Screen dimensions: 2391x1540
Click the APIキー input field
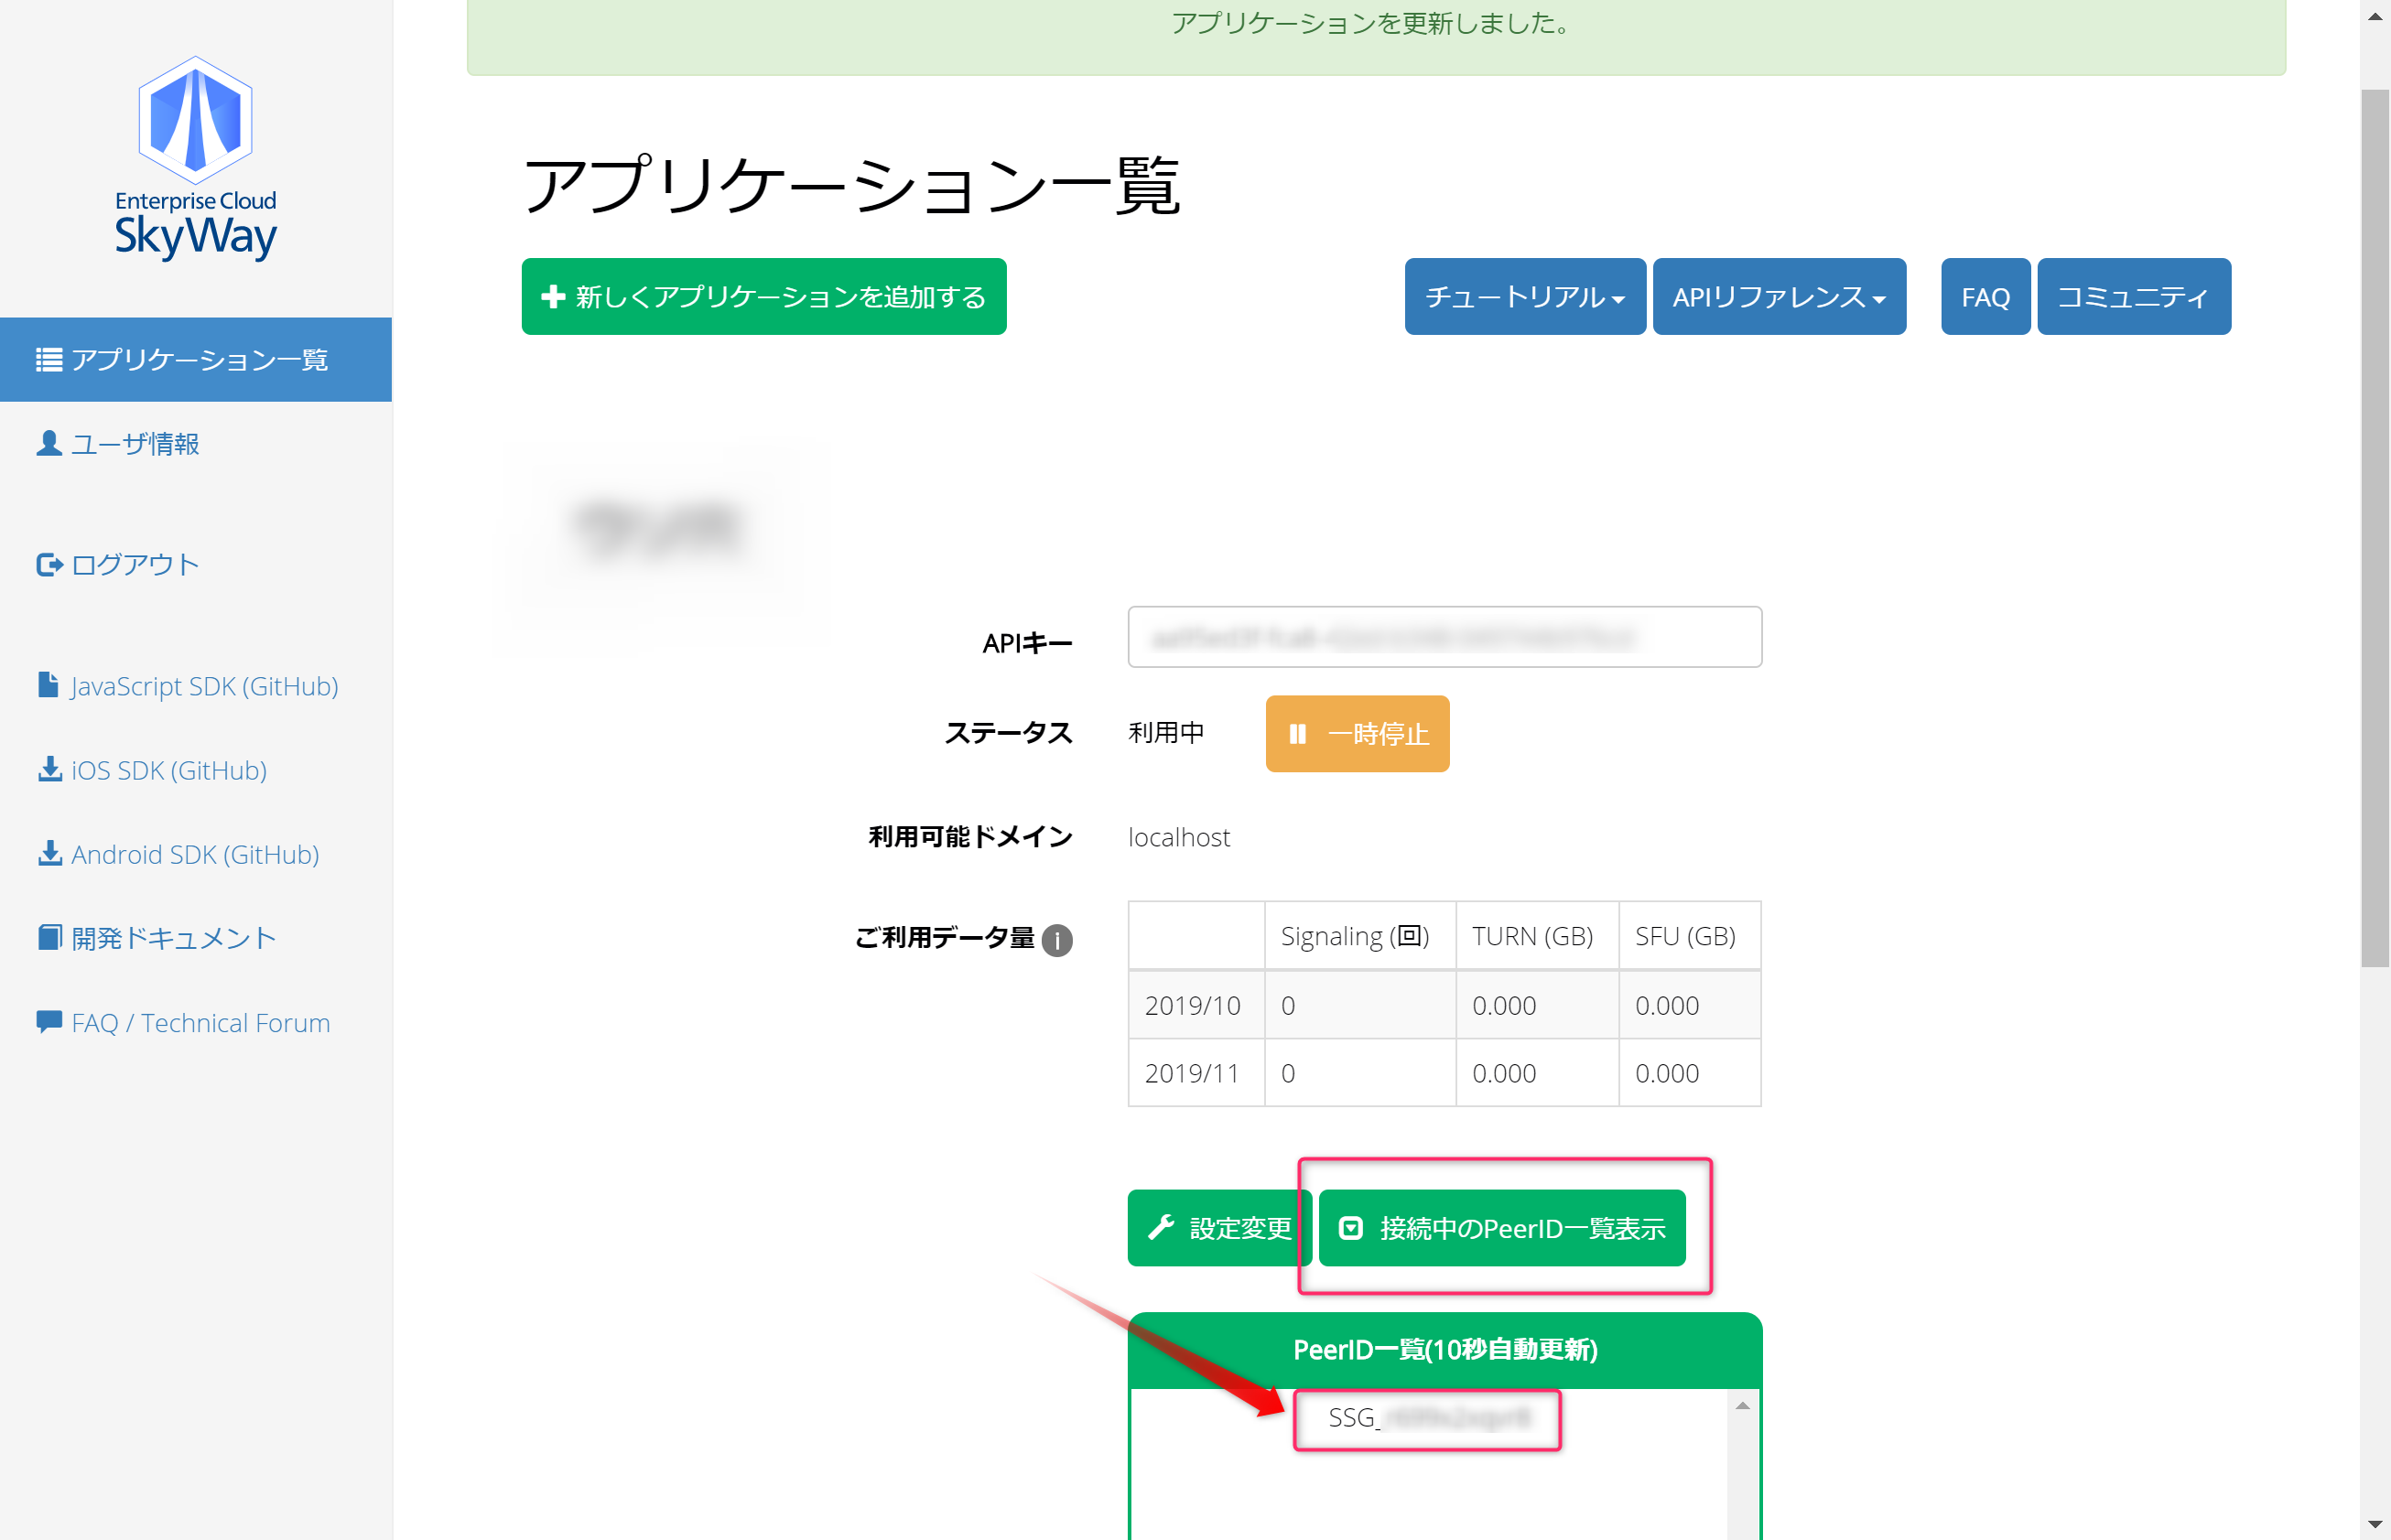coord(1444,637)
